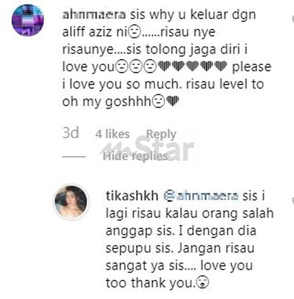Click the three emoji faces after 'love you'
Image resolution: width=294 pixels, height=299 pixels.
click(x=136, y=66)
